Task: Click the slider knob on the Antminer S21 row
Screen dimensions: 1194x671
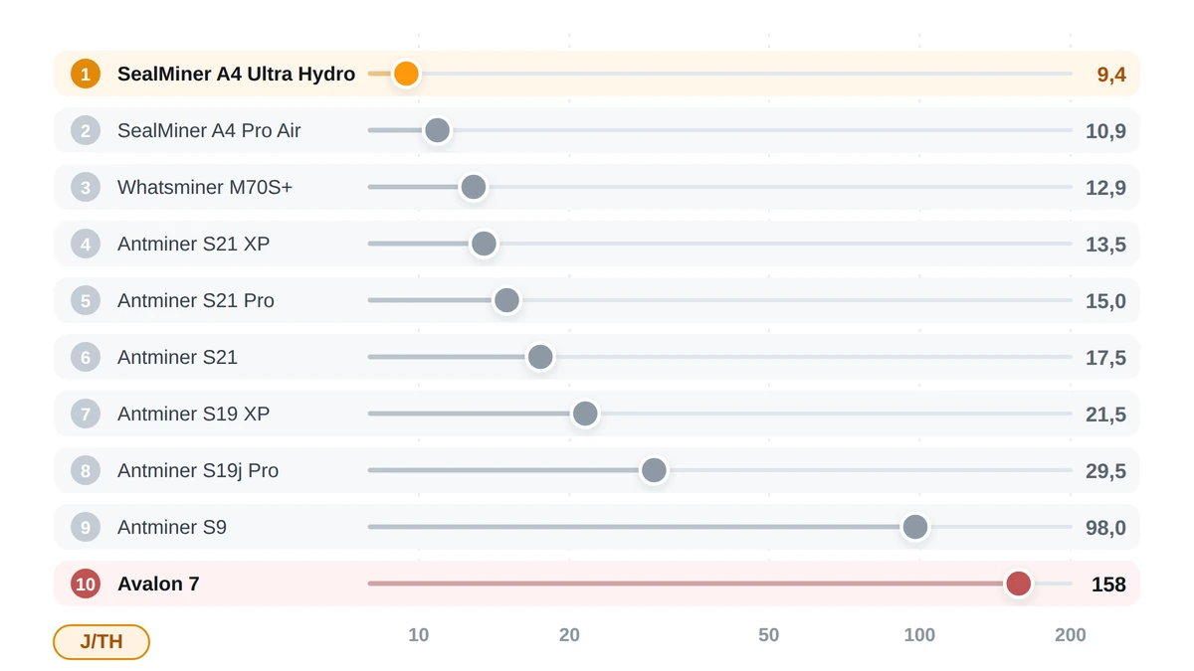Action: (540, 357)
